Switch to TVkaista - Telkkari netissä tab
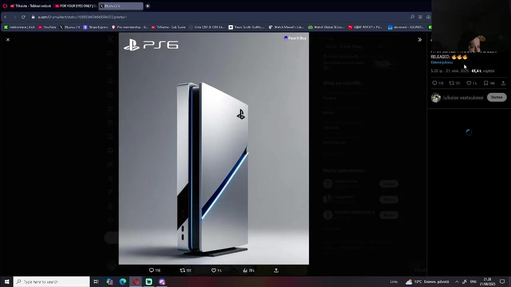The image size is (511, 287). point(30,6)
